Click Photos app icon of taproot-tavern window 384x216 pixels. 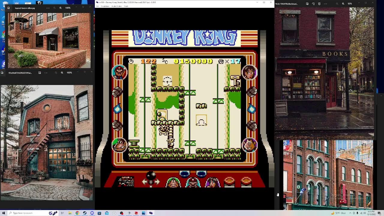[8, 8]
